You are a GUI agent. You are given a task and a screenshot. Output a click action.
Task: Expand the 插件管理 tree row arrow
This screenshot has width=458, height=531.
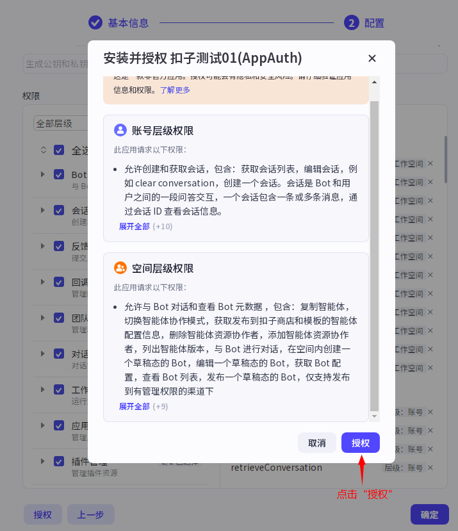point(43,461)
